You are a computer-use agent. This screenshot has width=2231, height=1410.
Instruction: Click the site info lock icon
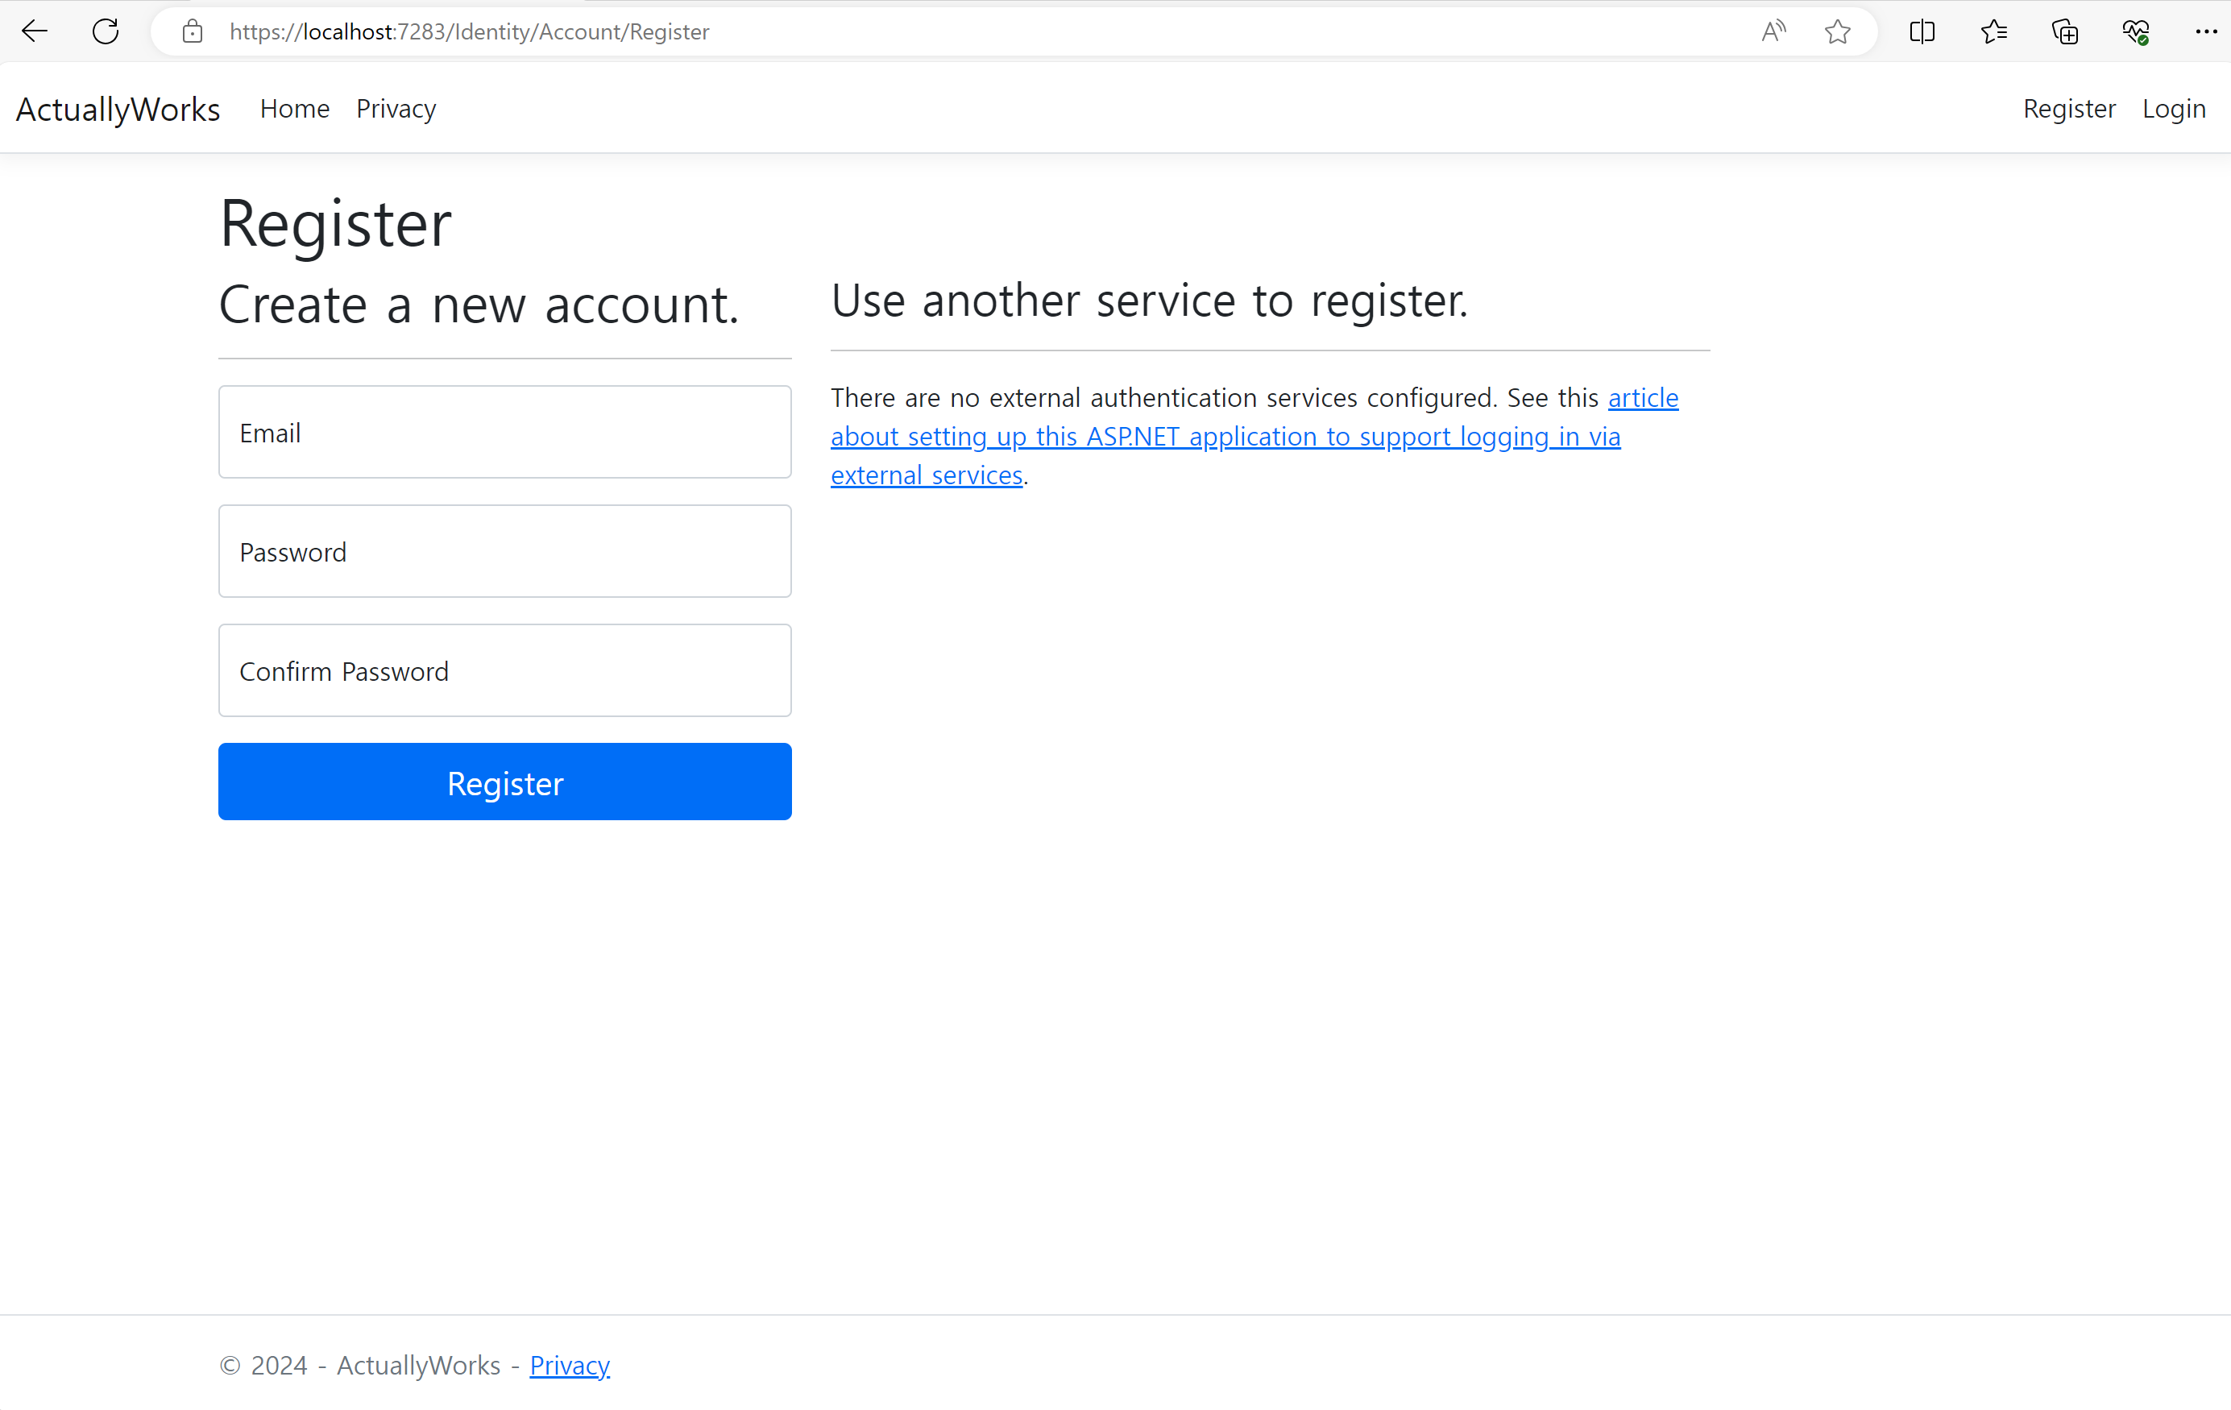click(x=193, y=31)
